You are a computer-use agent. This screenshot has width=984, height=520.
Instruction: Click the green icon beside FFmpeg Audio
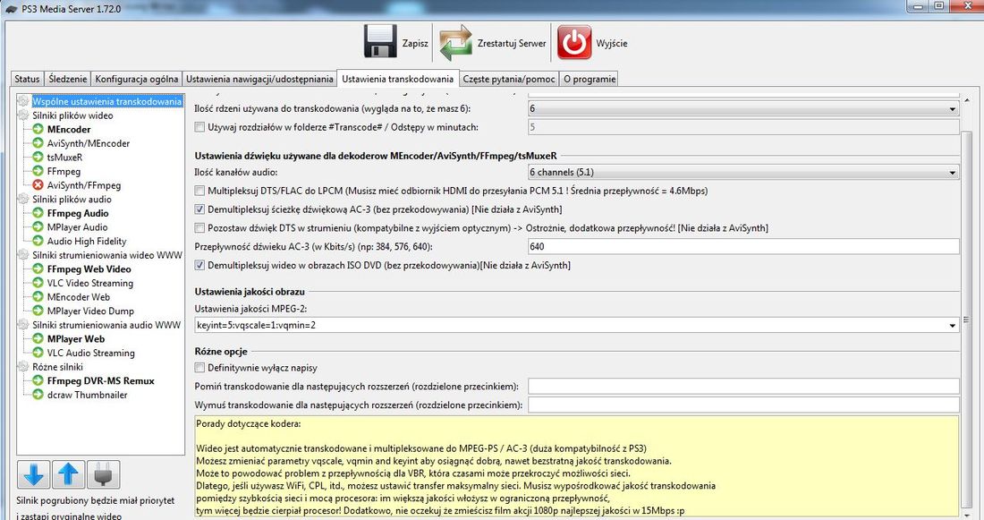(x=38, y=213)
